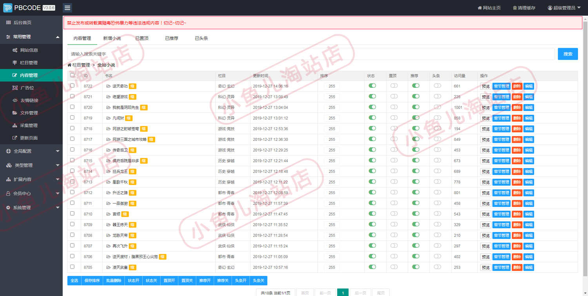Image resolution: width=588 pixels, height=296 pixels.
Task: Check the checkbox for row 8720
Action: 72,107
